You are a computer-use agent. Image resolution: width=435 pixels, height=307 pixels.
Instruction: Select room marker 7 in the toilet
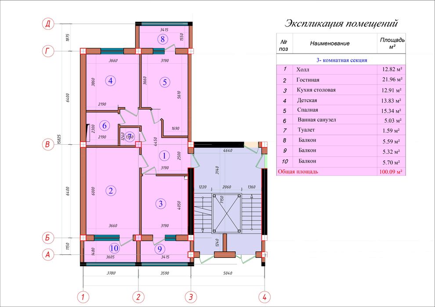[x=130, y=136]
